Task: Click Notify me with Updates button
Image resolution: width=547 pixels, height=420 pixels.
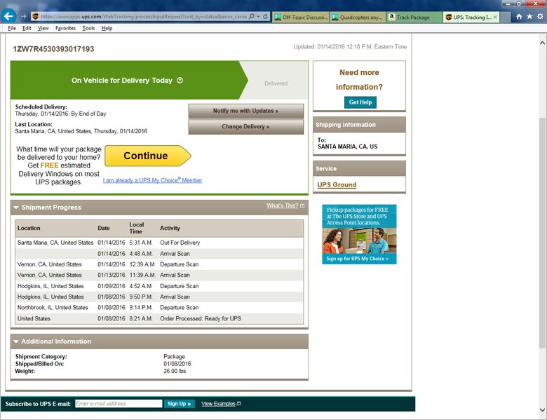Action: tap(246, 111)
